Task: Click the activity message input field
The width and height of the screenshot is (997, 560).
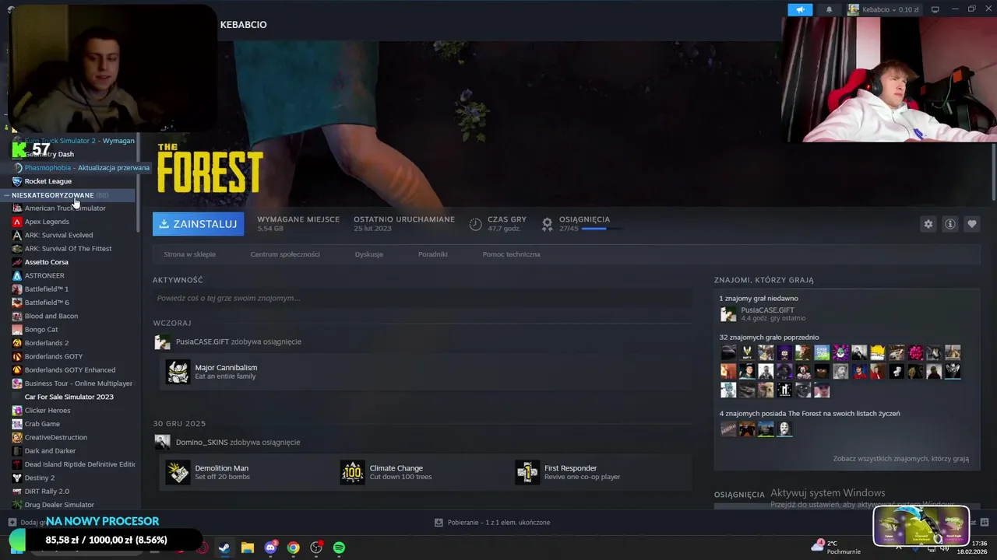Action: 421,298
